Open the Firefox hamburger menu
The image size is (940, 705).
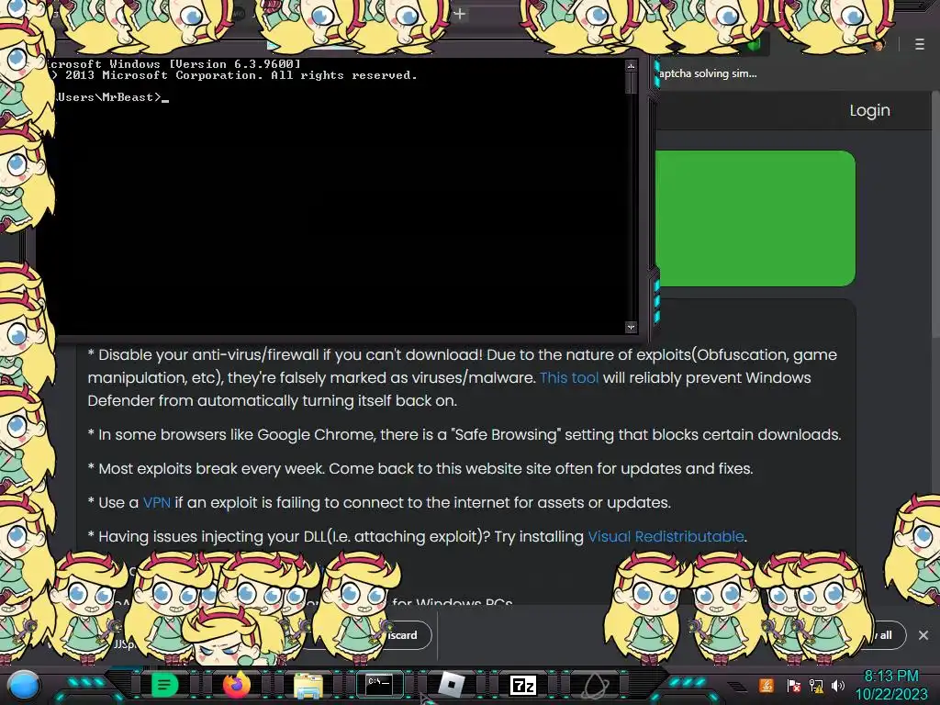pyautogui.click(x=920, y=44)
